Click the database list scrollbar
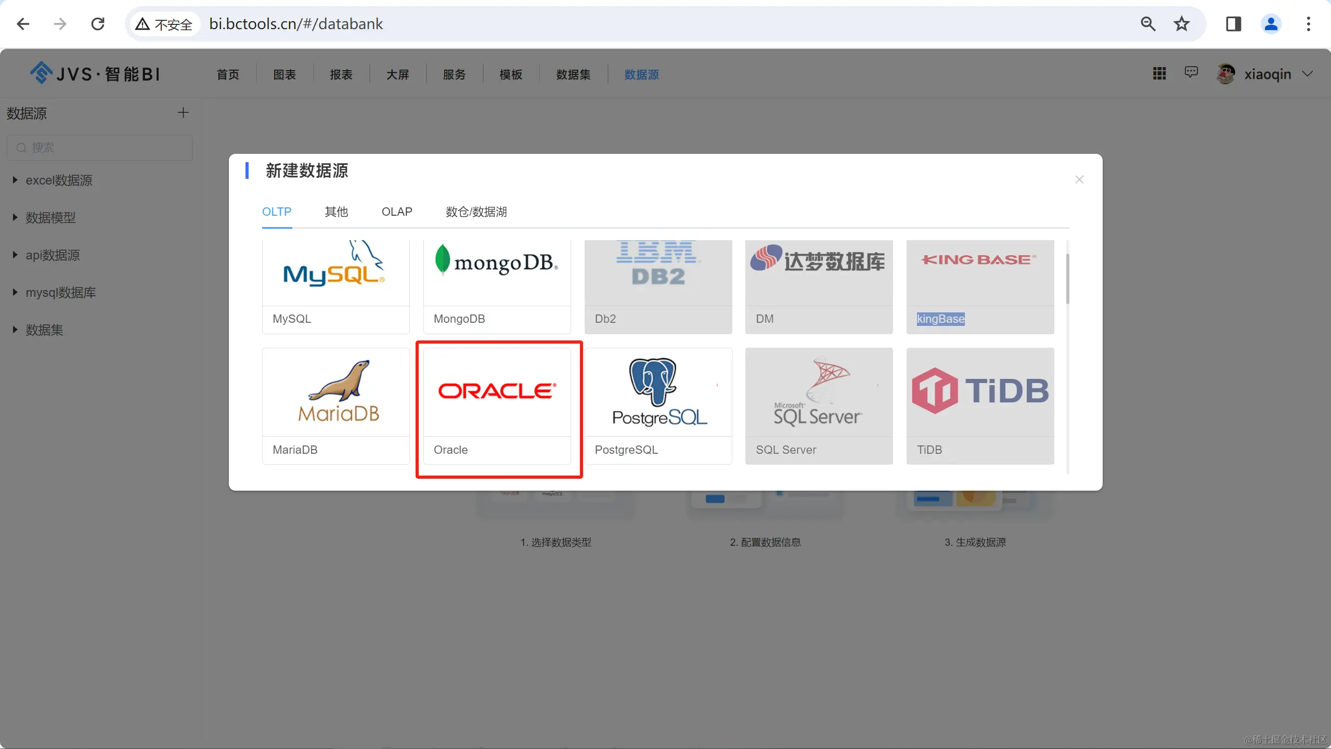Viewport: 1331px width, 749px height. click(x=1067, y=279)
